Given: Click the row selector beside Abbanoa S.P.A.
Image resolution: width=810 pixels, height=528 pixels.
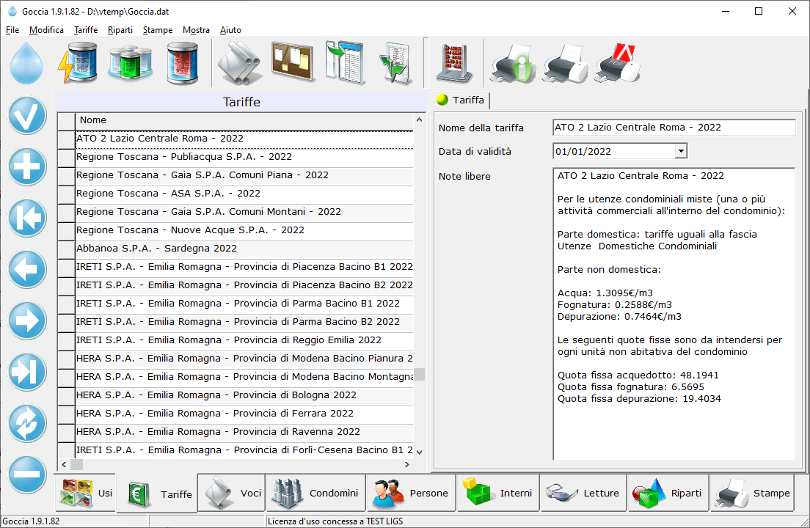Looking at the screenshot, I should tap(66, 249).
